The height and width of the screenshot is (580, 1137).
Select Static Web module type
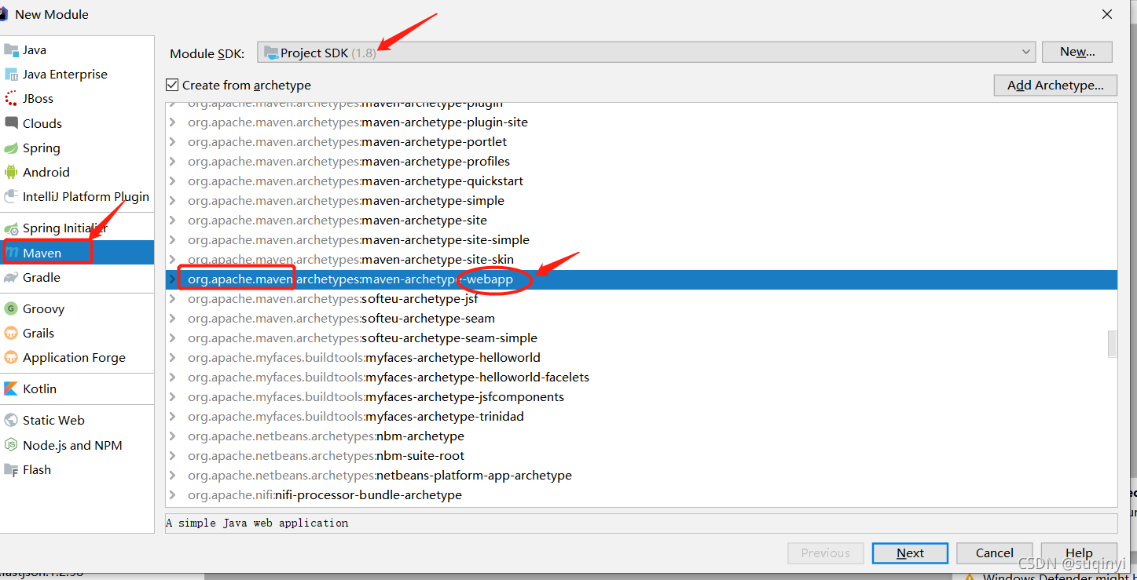coord(77,421)
